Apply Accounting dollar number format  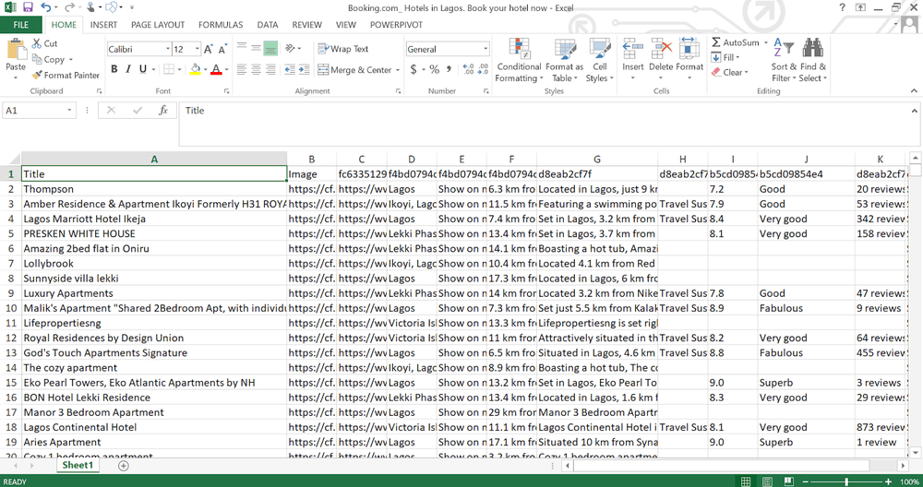tap(414, 69)
